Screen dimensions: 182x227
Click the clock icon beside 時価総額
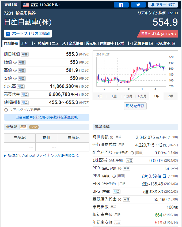[x=112, y=137]
